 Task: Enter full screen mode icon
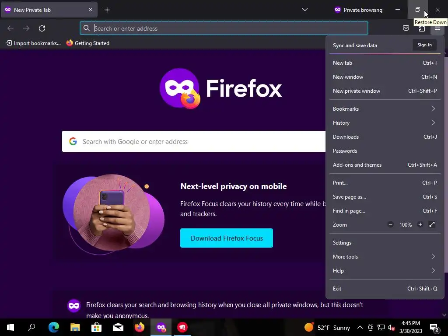click(432, 224)
